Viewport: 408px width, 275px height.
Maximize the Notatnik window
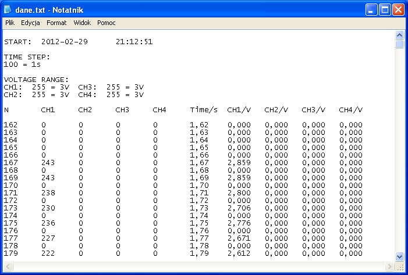coord(385,10)
